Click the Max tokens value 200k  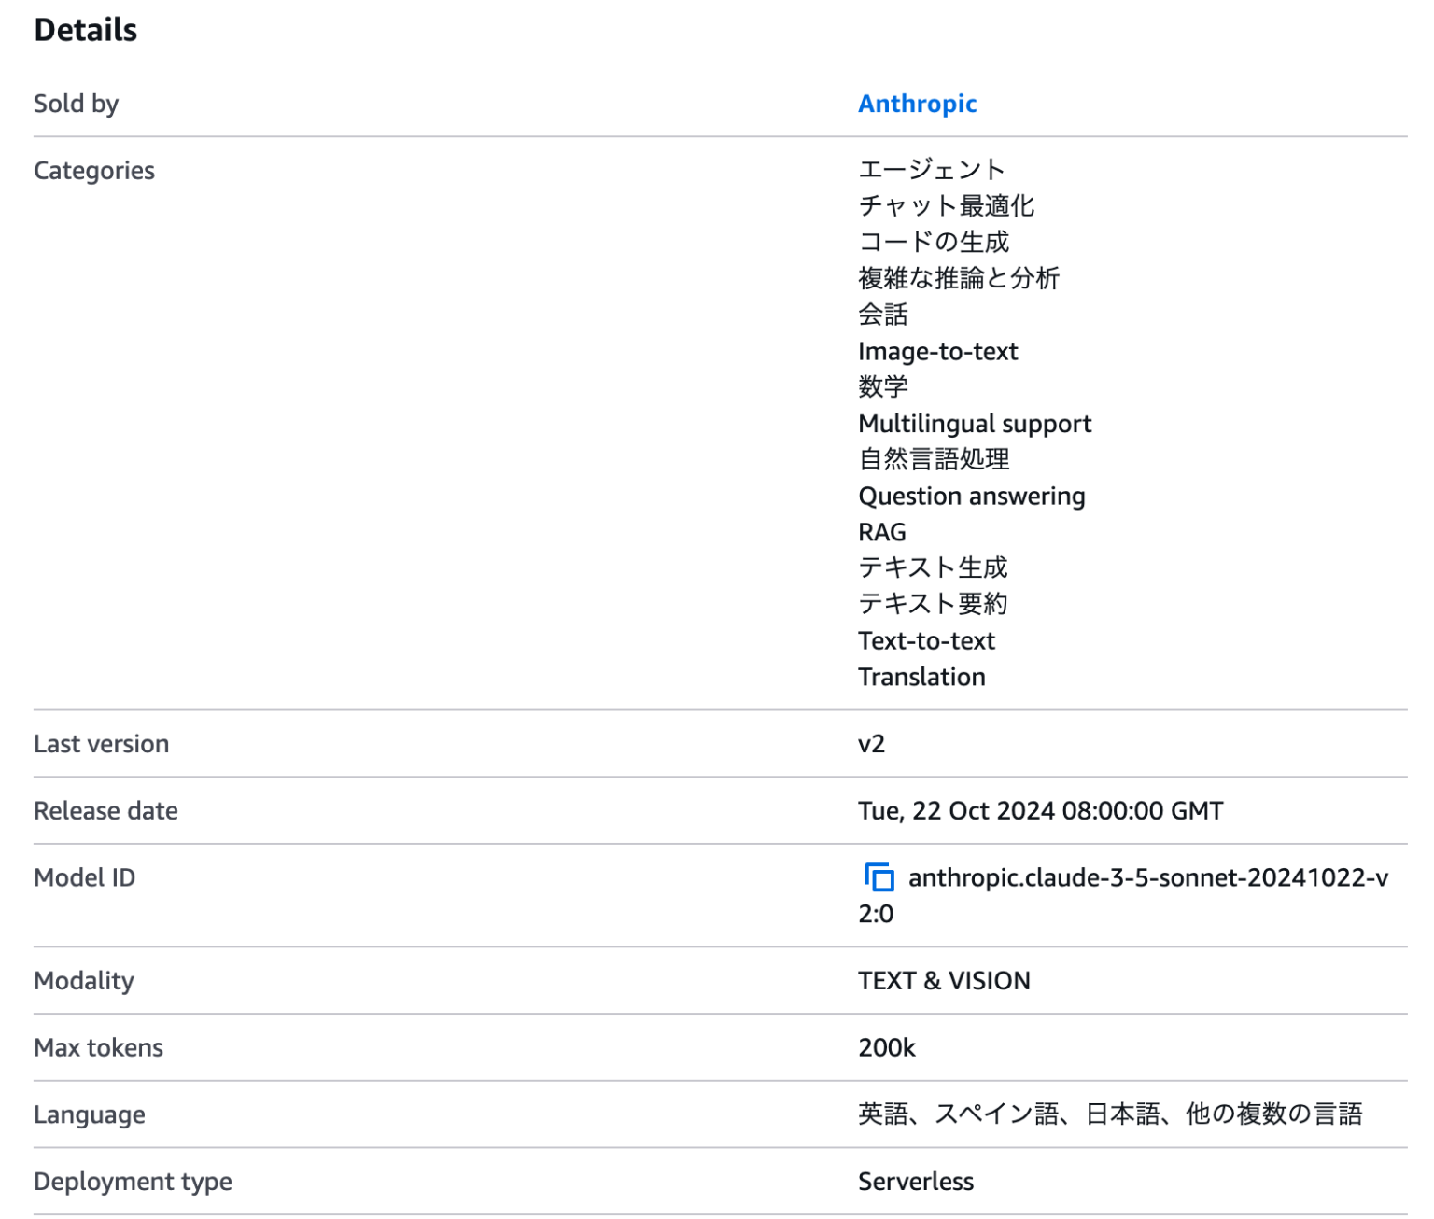tap(887, 1047)
